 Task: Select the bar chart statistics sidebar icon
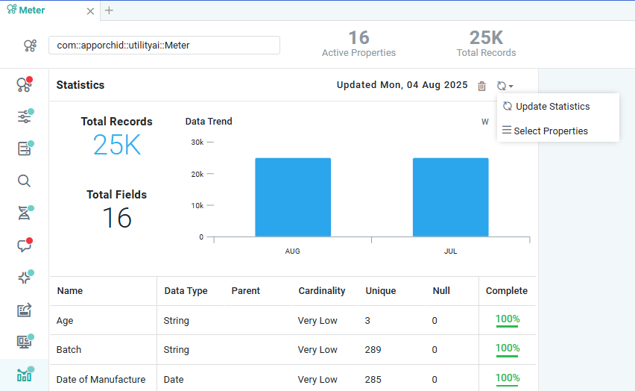click(x=25, y=375)
